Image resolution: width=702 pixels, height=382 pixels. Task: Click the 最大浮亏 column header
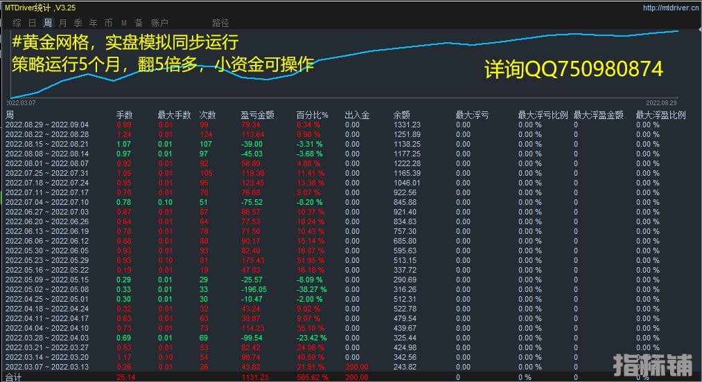point(472,115)
